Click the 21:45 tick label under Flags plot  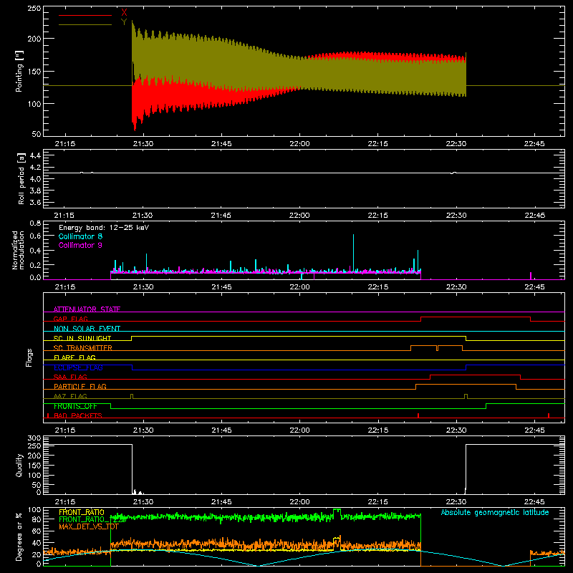[221, 430]
